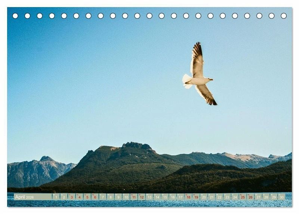Select day 21 in the calendar strip
The height and width of the screenshot is (214, 299).
pos(212,197)
